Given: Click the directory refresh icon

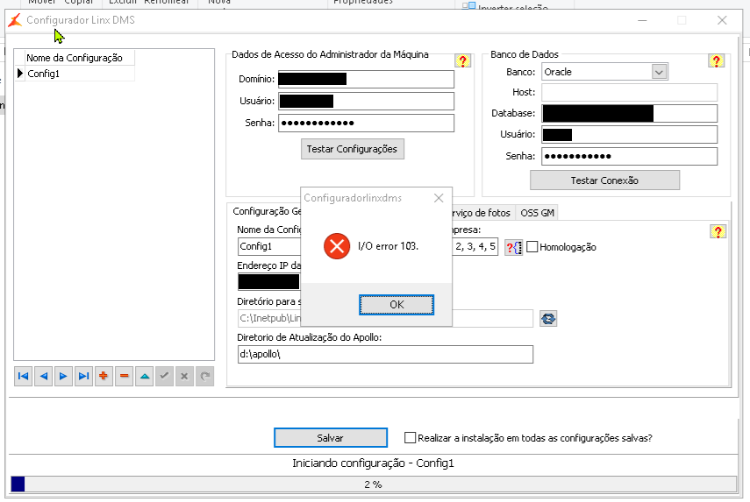Looking at the screenshot, I should [548, 319].
